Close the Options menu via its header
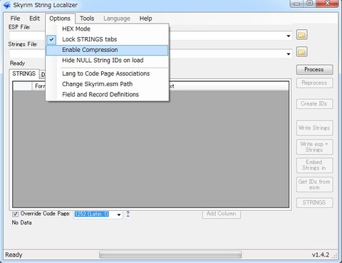The image size is (342, 263). (x=60, y=19)
